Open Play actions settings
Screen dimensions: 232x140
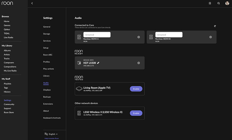[x=48, y=69]
